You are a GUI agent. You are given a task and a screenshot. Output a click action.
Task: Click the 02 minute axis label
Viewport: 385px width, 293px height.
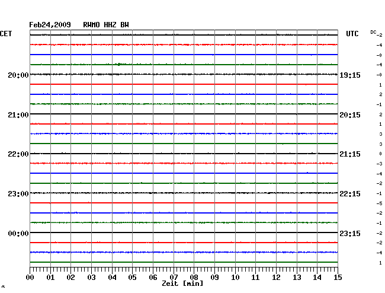tap(70, 278)
